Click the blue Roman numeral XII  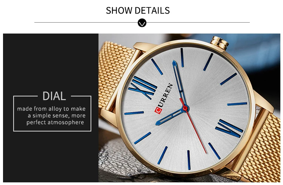pyautogui.click(x=143, y=87)
